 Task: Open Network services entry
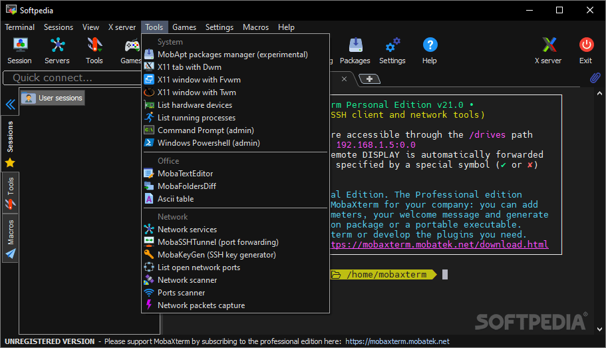click(x=235, y=230)
